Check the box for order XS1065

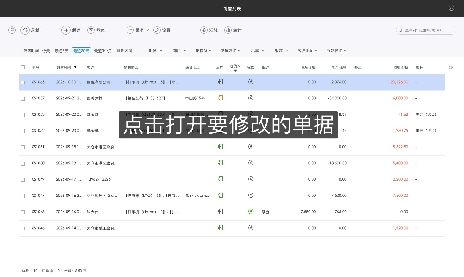tap(23, 82)
